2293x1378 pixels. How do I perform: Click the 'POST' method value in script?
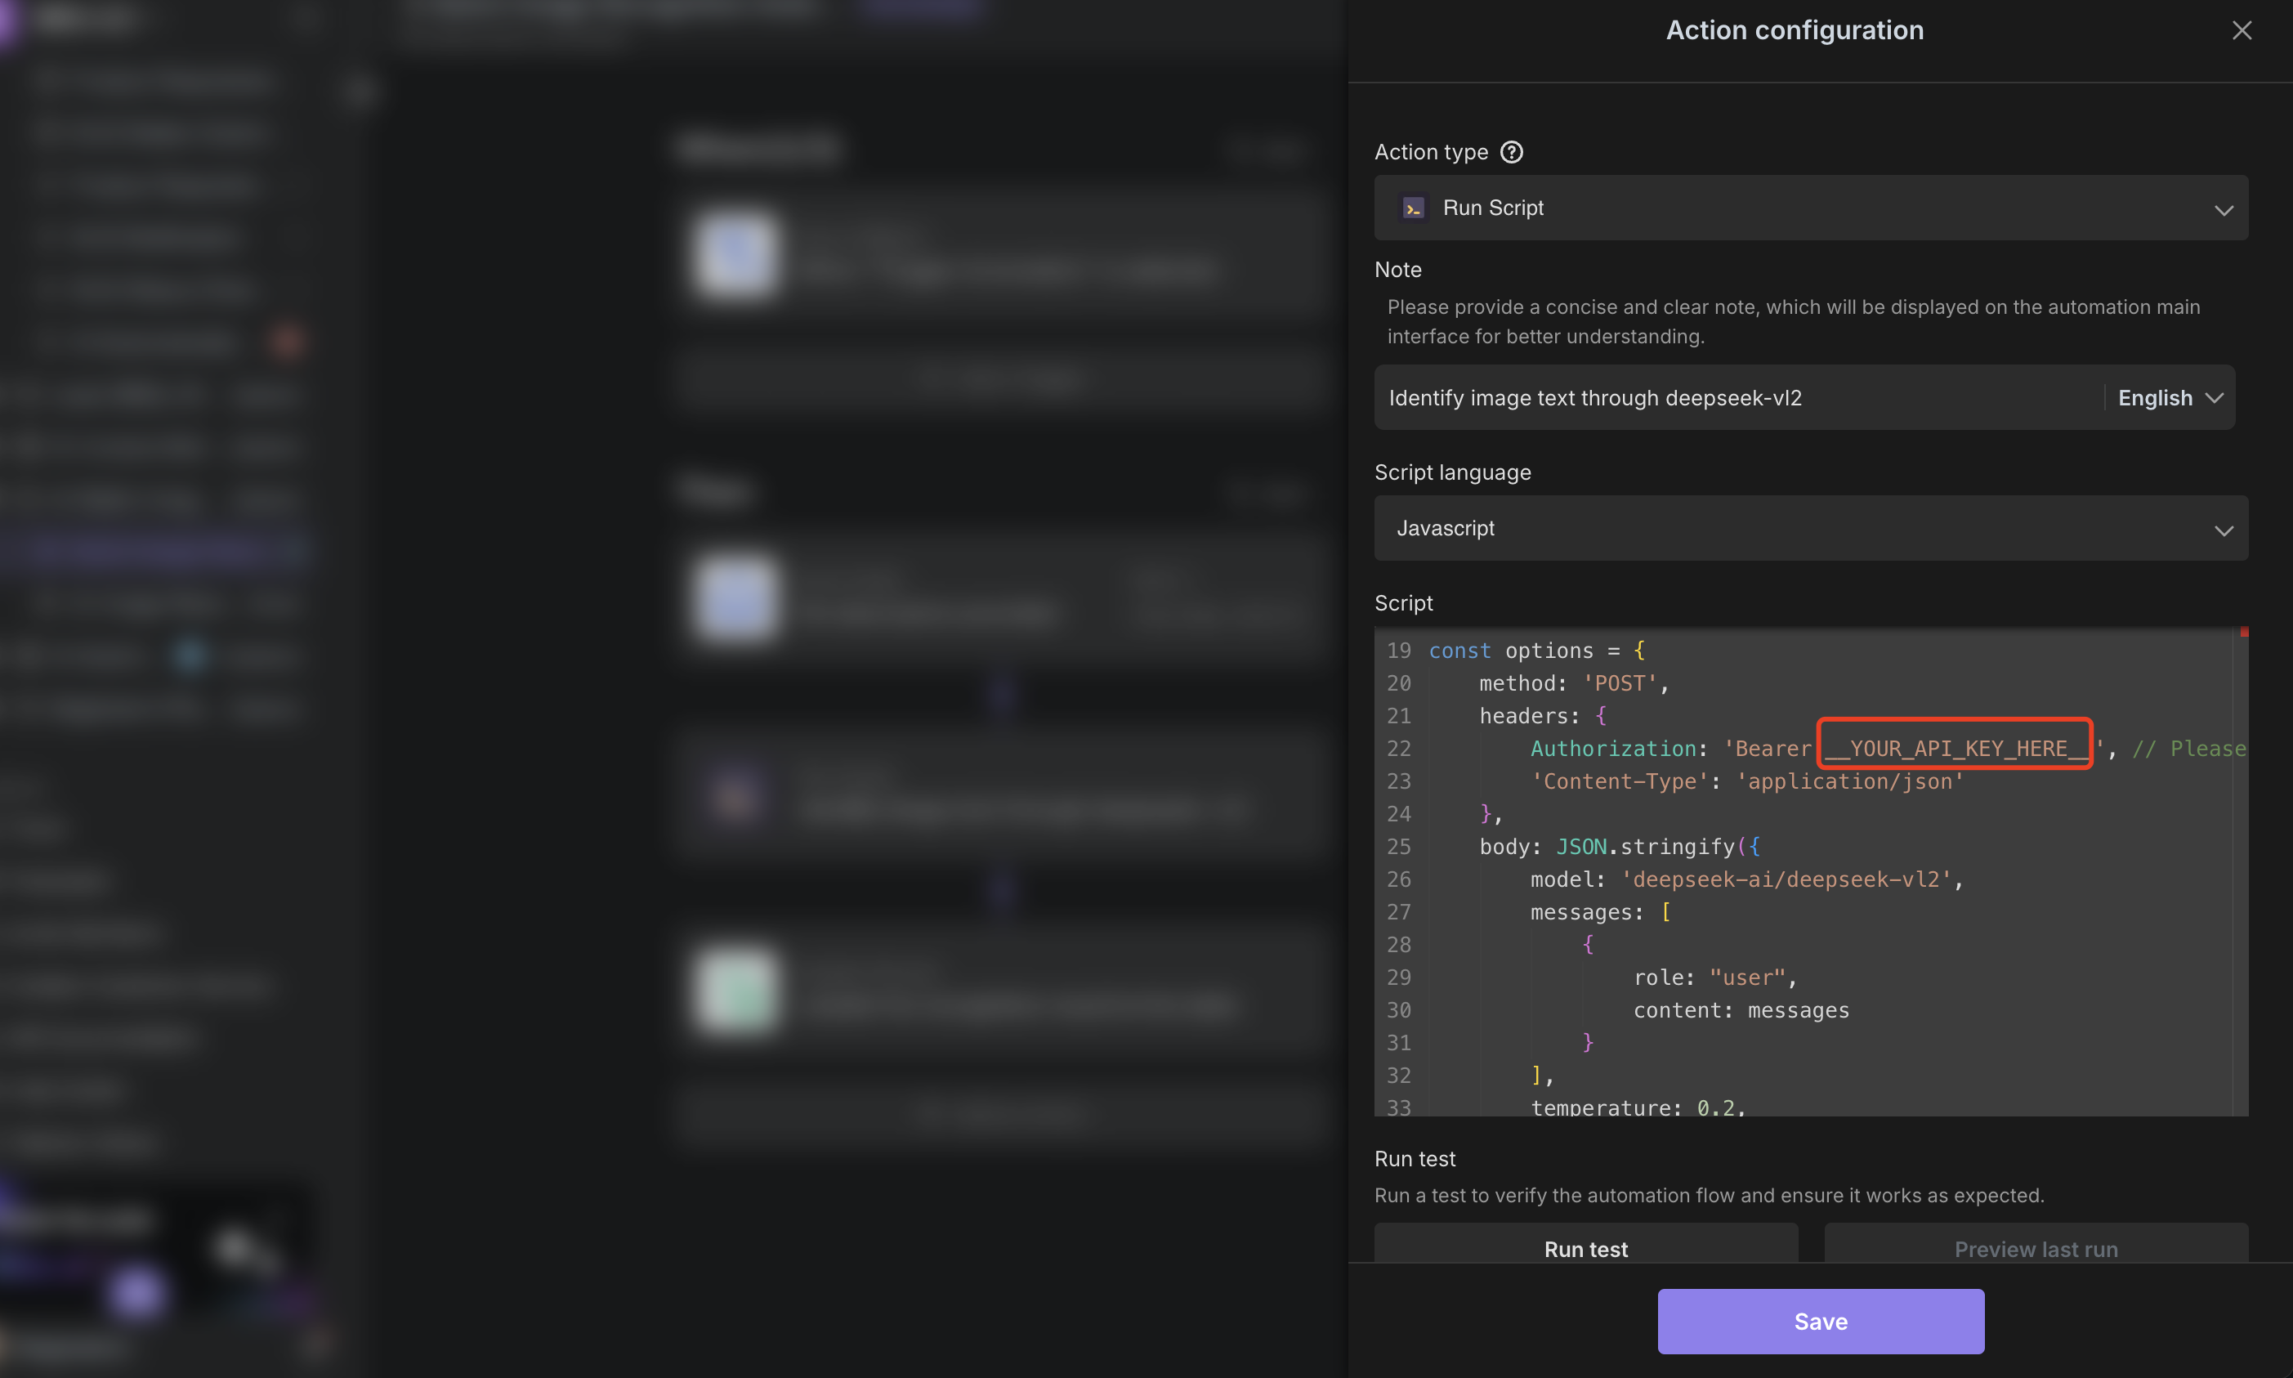coord(1619,683)
